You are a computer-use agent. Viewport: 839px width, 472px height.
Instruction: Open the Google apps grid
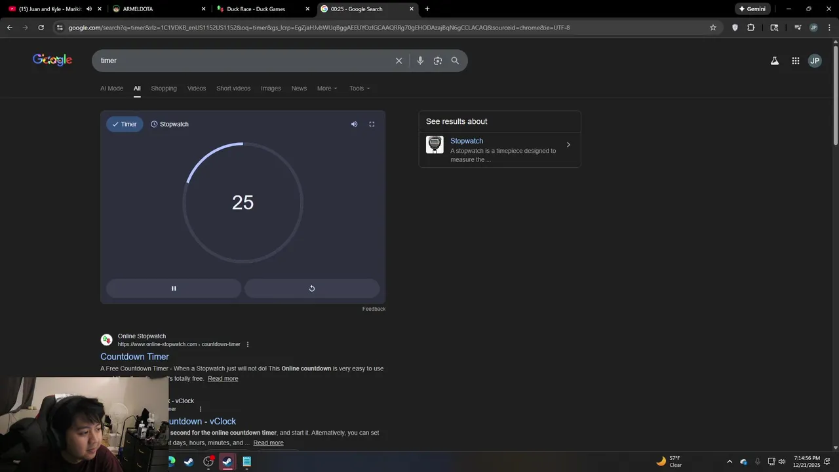pyautogui.click(x=795, y=60)
